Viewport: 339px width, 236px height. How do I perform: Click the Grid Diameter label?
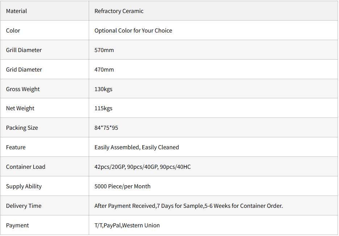24,70
